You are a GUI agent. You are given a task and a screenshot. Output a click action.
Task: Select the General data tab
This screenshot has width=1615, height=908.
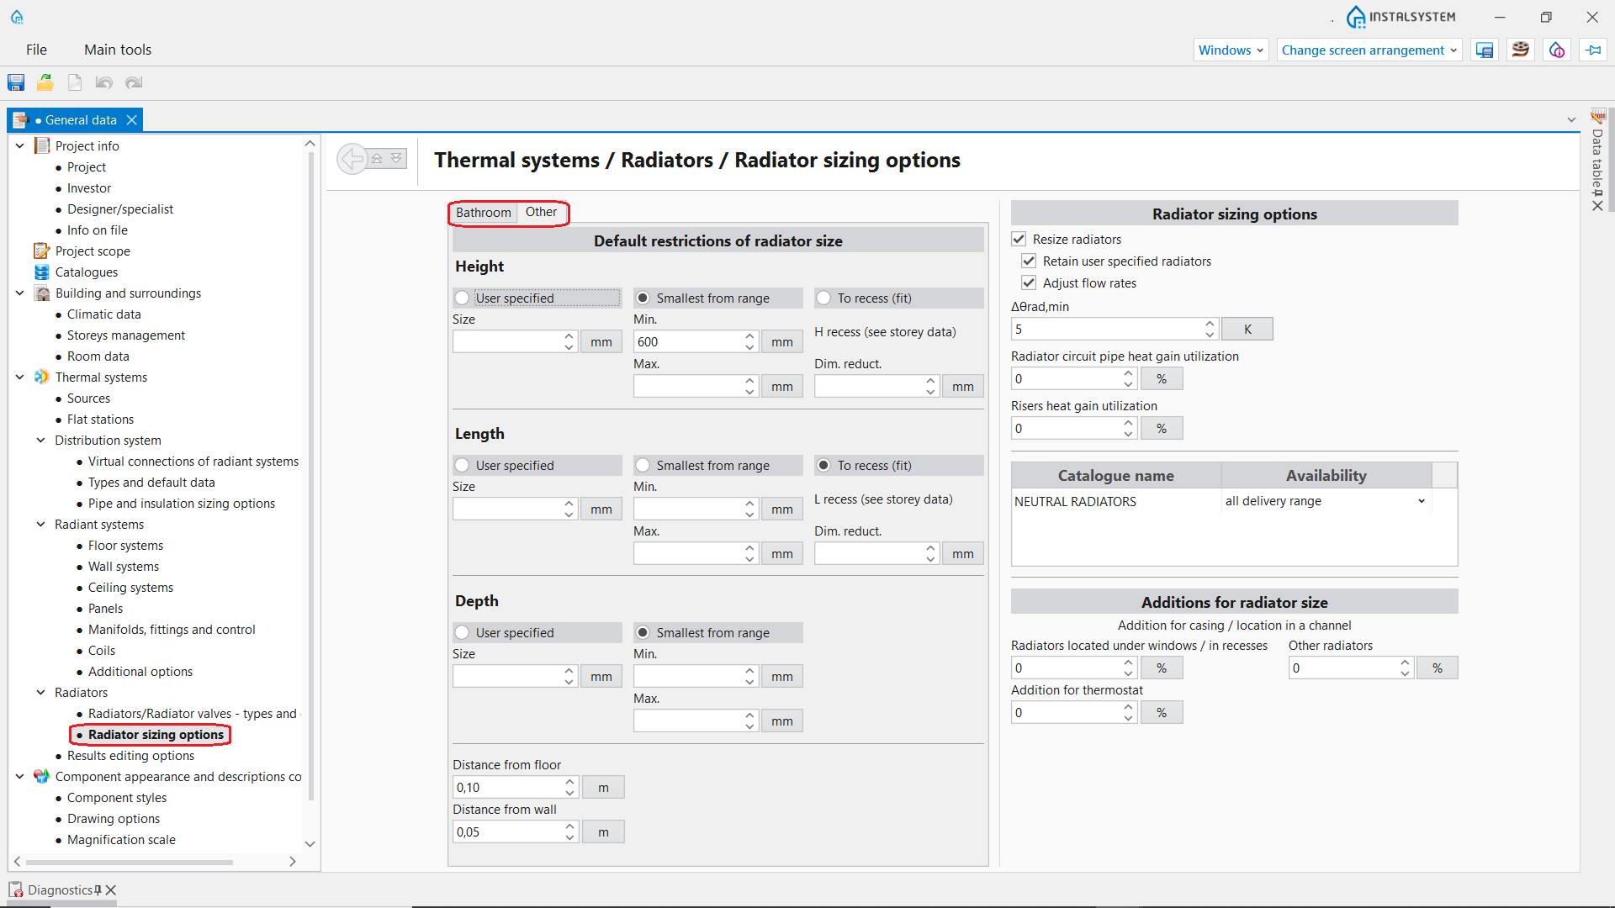point(75,120)
